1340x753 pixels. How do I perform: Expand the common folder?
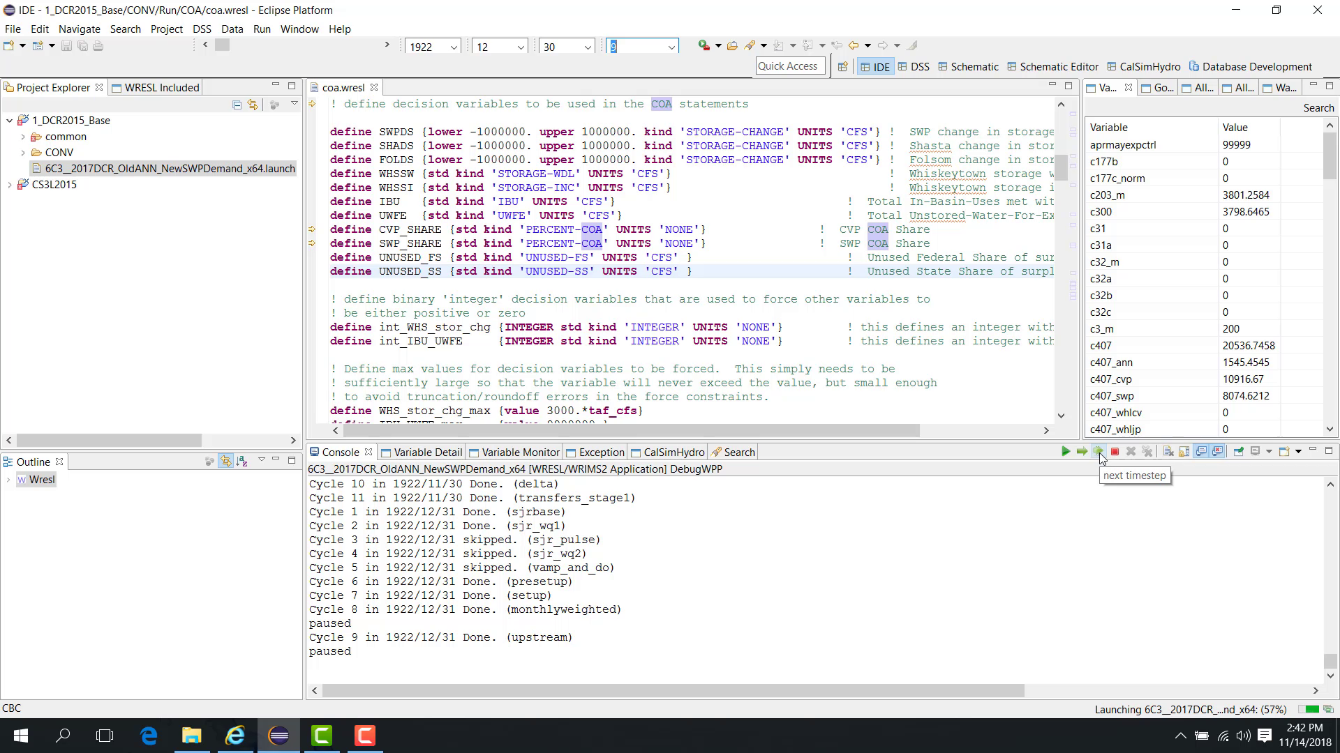23,137
